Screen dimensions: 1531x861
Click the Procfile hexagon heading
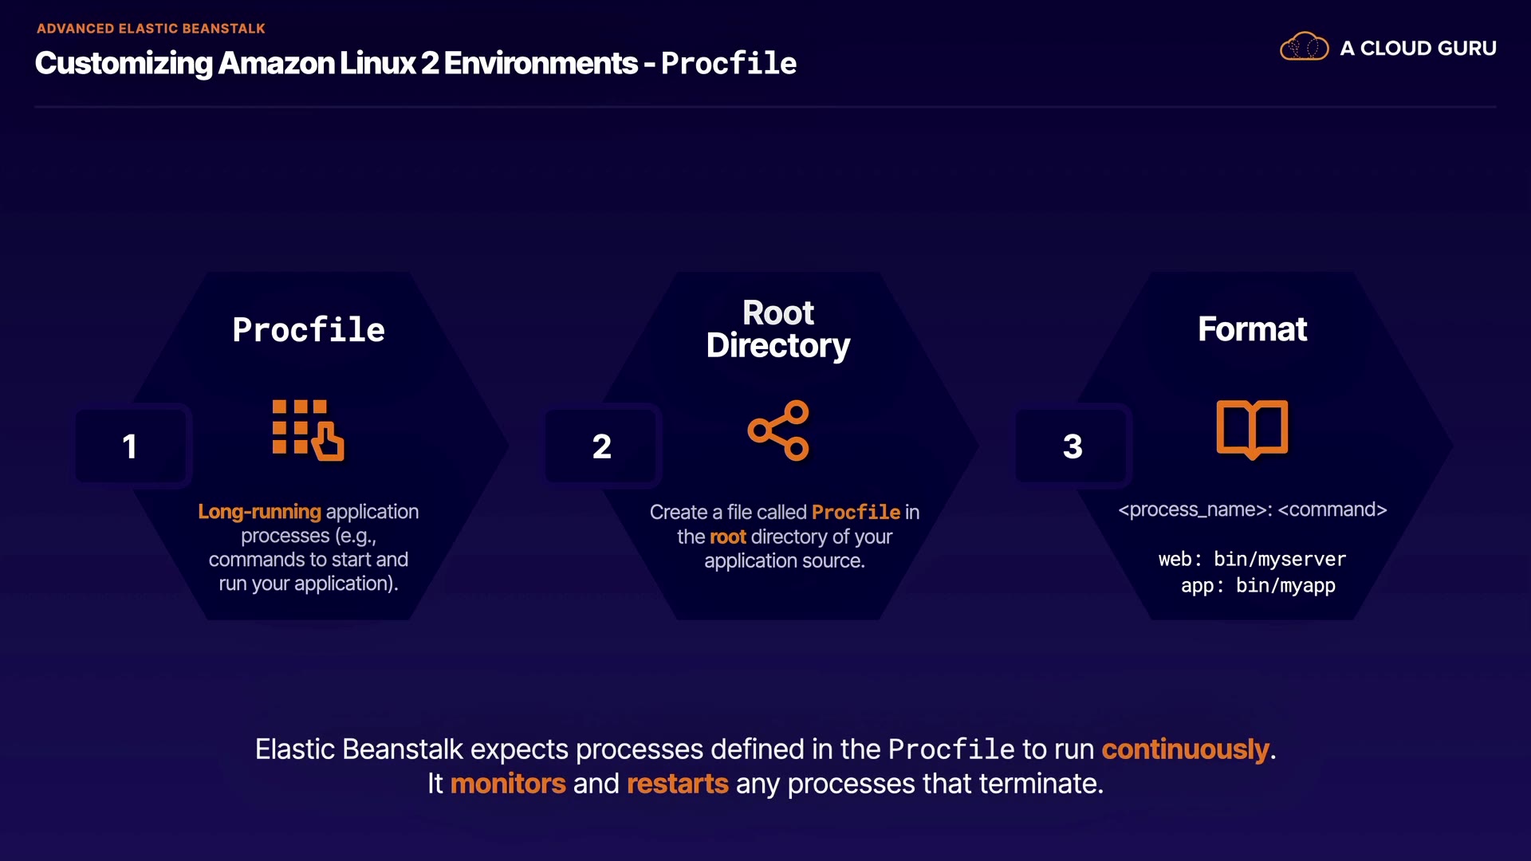309,330
